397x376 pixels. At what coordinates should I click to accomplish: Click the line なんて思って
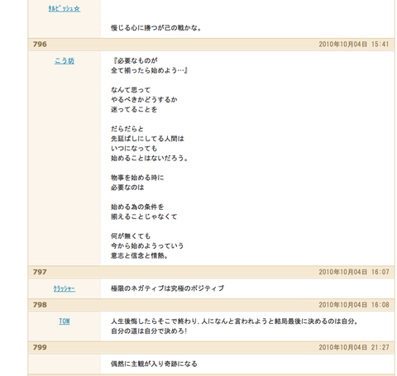(x=131, y=90)
